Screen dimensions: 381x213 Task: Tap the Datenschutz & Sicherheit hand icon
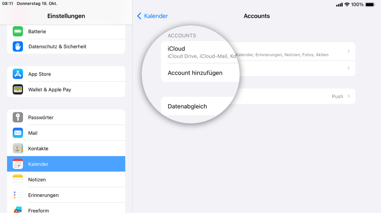18,47
